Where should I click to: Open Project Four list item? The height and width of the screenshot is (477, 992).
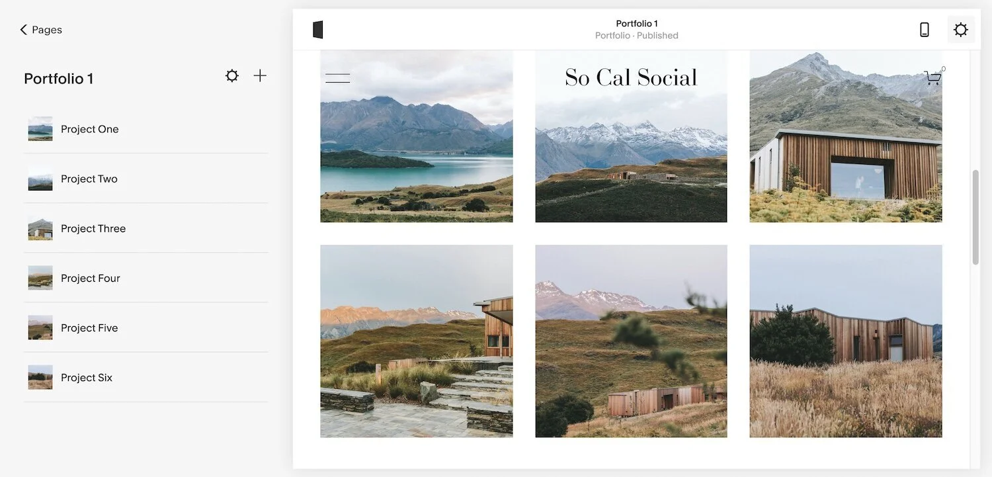(x=145, y=278)
